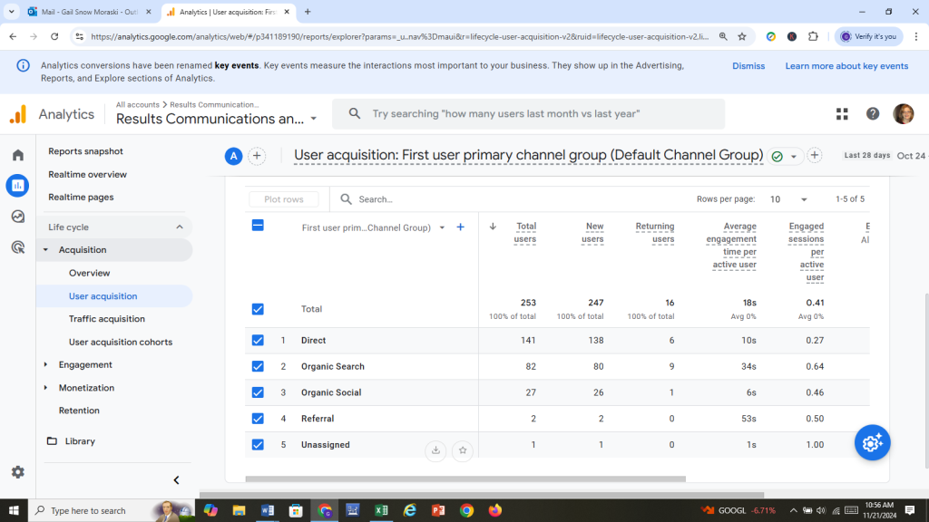Bookmark this page with star icon

[x=742, y=36]
